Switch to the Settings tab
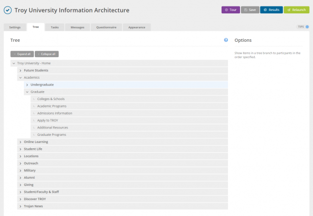The width and height of the screenshot is (313, 216). coord(15,27)
